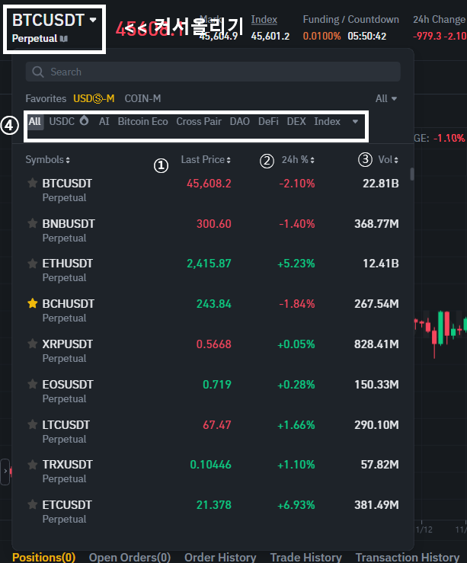Select the BNBUSDT Perpetual row

click(x=213, y=231)
